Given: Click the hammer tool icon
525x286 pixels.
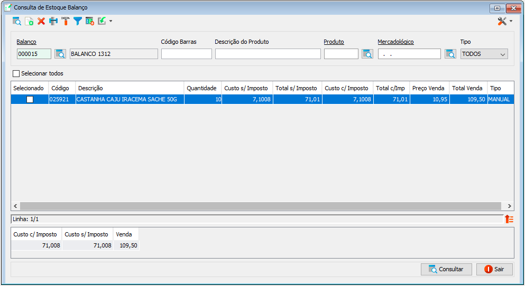Looking at the screenshot, I should (x=66, y=22).
